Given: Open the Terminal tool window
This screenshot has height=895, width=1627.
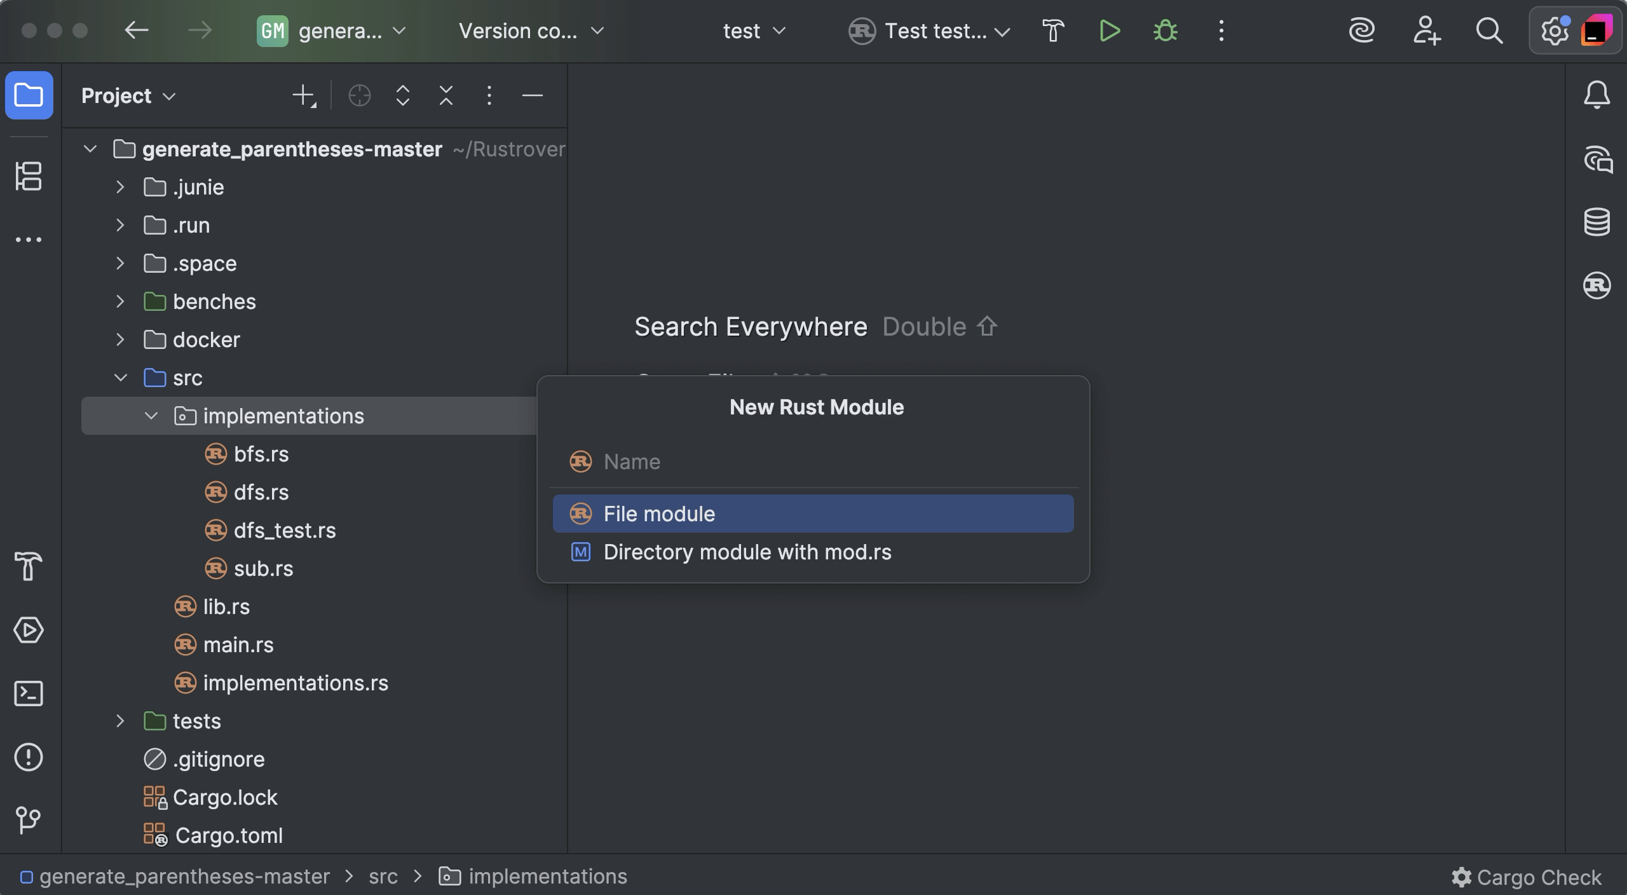Looking at the screenshot, I should [29, 693].
